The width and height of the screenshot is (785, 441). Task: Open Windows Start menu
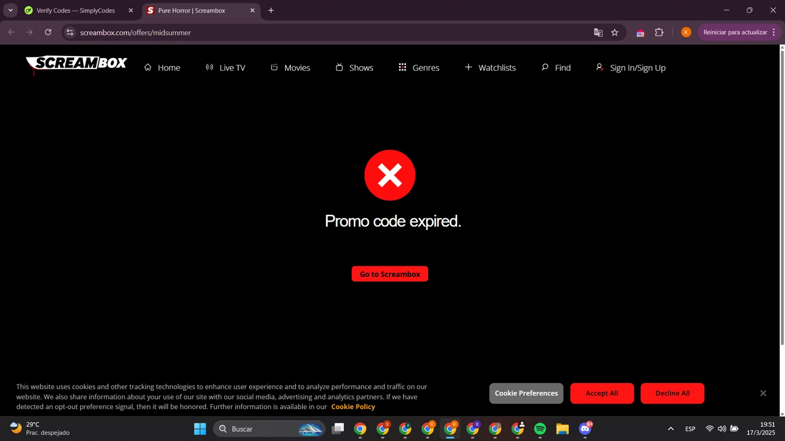200,429
